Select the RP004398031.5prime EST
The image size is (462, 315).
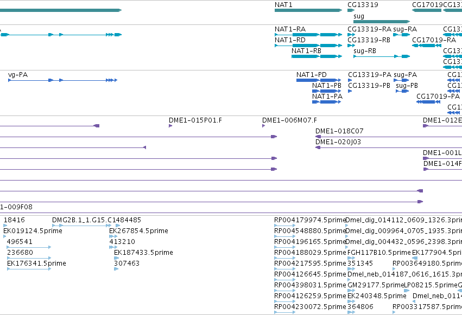pyautogui.click(x=284, y=291)
